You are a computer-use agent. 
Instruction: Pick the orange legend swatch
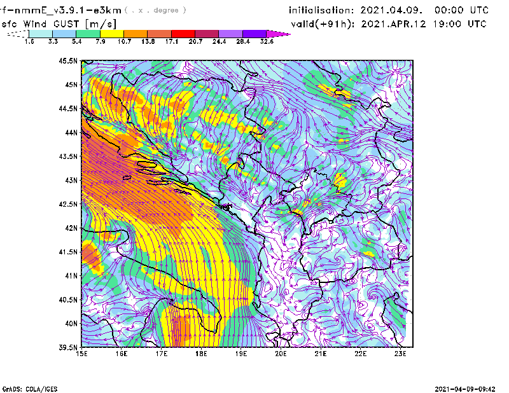point(136,34)
